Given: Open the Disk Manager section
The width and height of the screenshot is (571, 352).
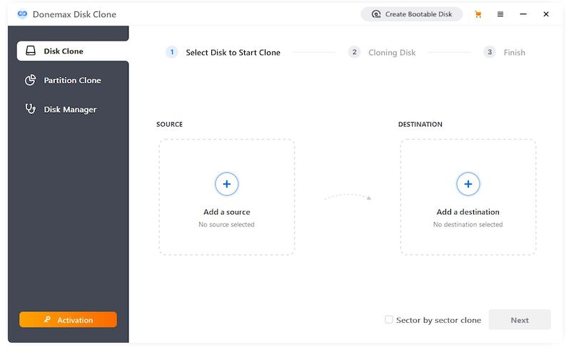Looking at the screenshot, I should tap(70, 110).
